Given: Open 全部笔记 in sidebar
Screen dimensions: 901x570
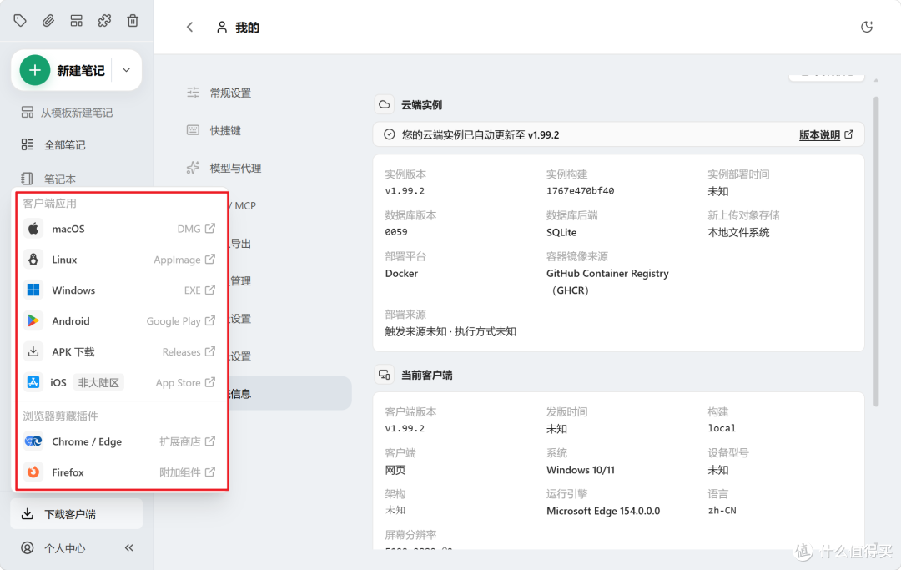Looking at the screenshot, I should tap(54, 145).
